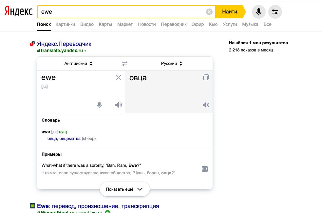Play pronunciation of source word ewe
Viewport: 322px width, 213px height.
point(119,105)
